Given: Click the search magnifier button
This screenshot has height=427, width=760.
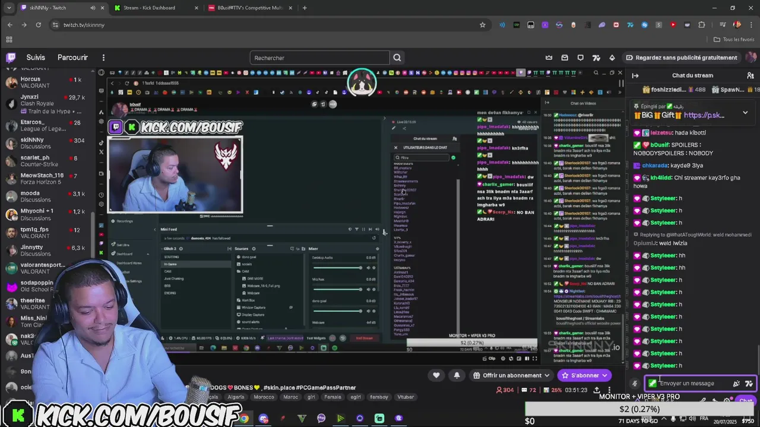Looking at the screenshot, I should (x=397, y=58).
